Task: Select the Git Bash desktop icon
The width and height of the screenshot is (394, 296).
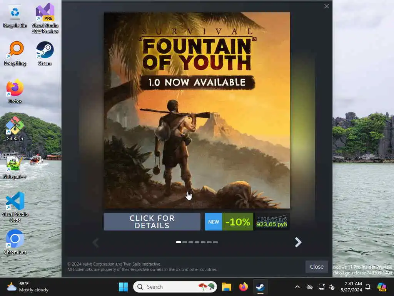Action: pyautogui.click(x=15, y=129)
